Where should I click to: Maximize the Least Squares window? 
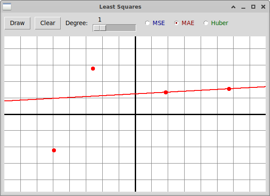click(x=253, y=6)
